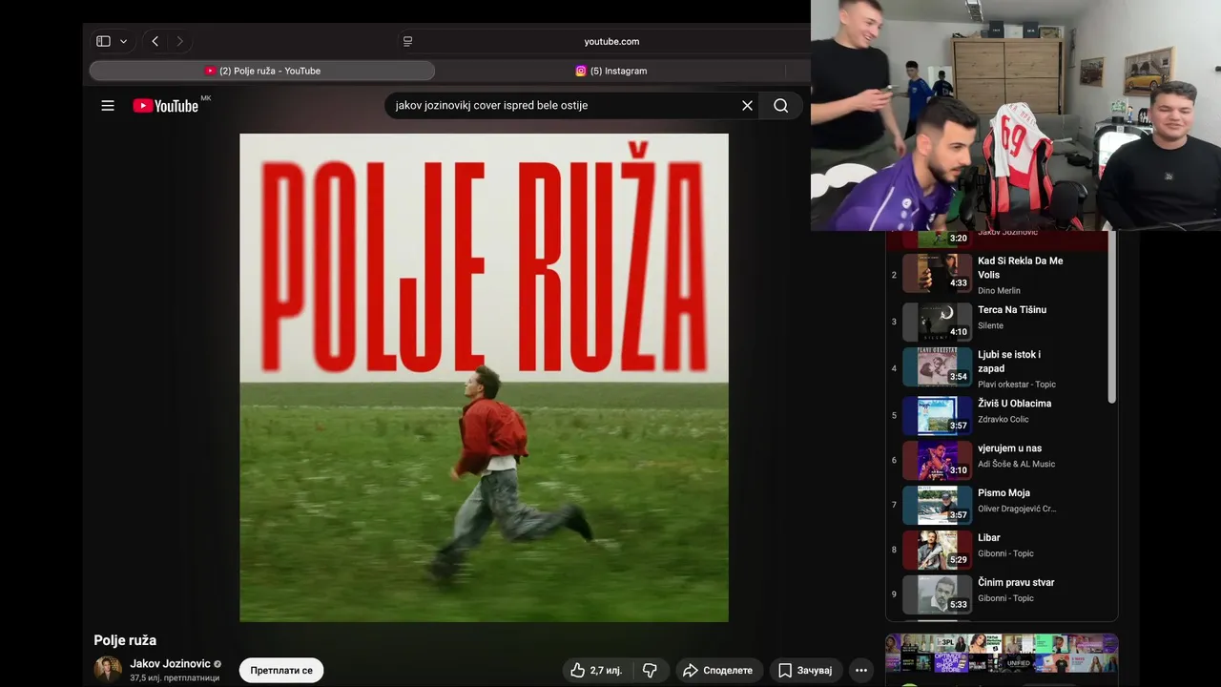This screenshot has height=687, width=1221.
Task: Open the page reader icon in the address bar
Action: pos(407,41)
